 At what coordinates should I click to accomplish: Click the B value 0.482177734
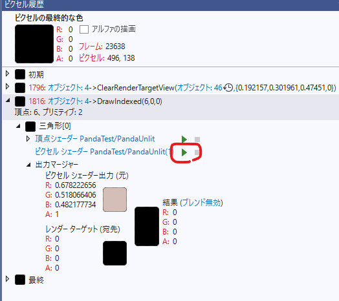(x=75, y=205)
